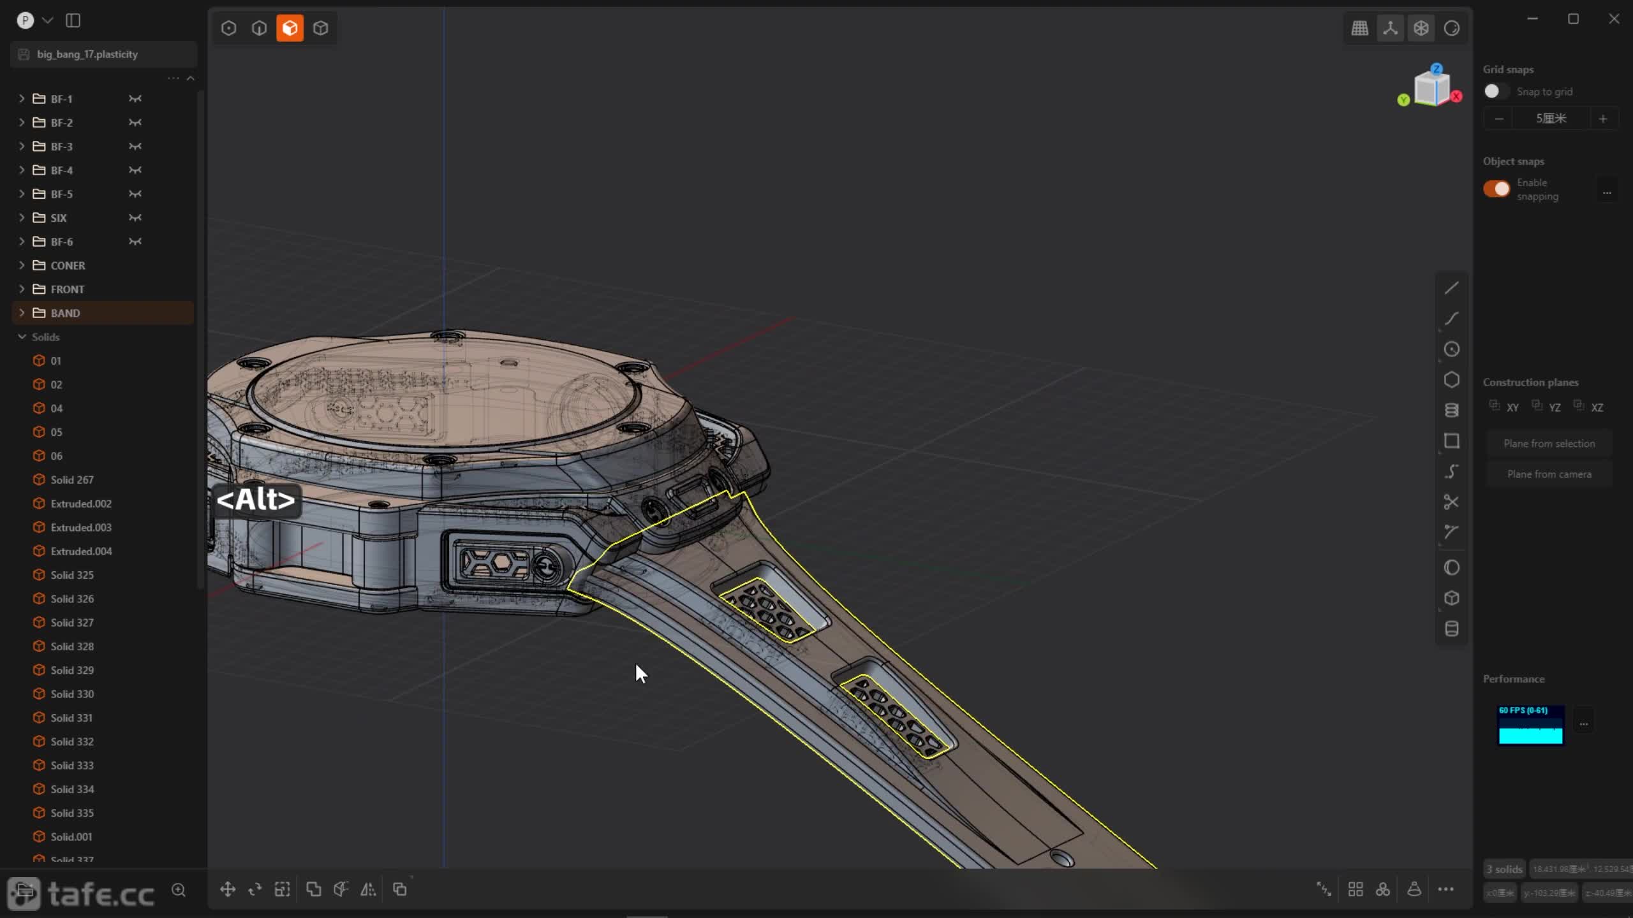The height and width of the screenshot is (918, 1633).
Task: Click the Mirror command icon
Action: point(368,889)
